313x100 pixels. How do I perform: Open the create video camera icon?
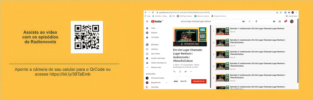tap(274, 22)
